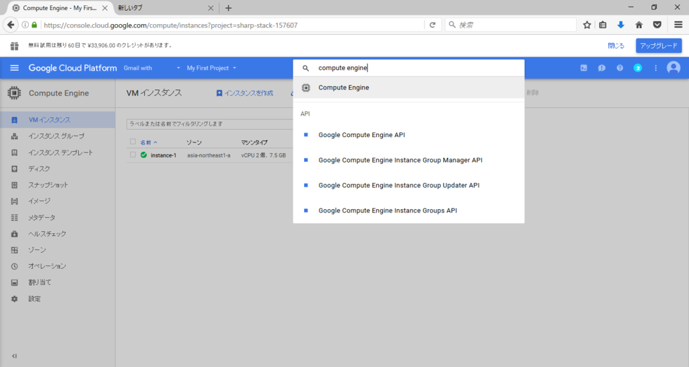Open the hamburger navigation menu
Image resolution: width=689 pixels, height=367 pixels.
15,68
